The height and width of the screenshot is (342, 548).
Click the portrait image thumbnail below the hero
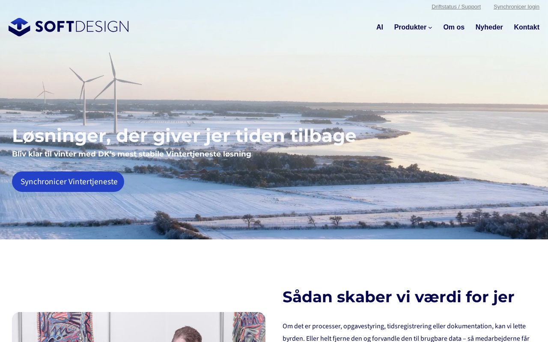(139, 327)
